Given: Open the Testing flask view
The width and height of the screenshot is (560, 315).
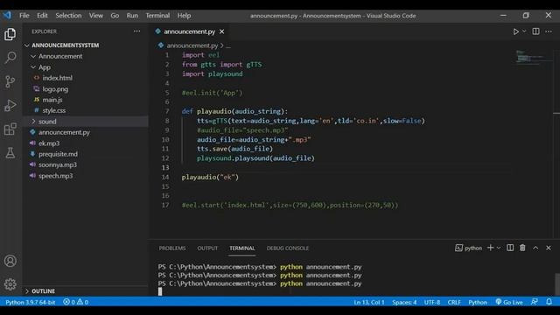Looking at the screenshot, I should [10, 153].
